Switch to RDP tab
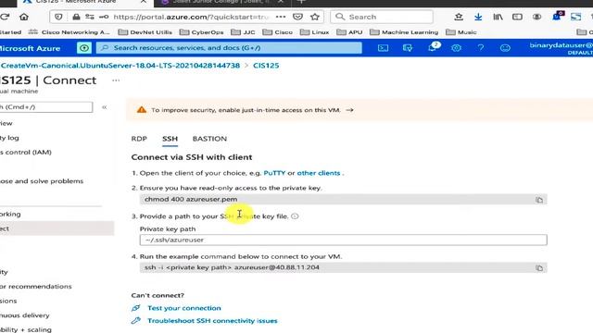 pos(139,139)
